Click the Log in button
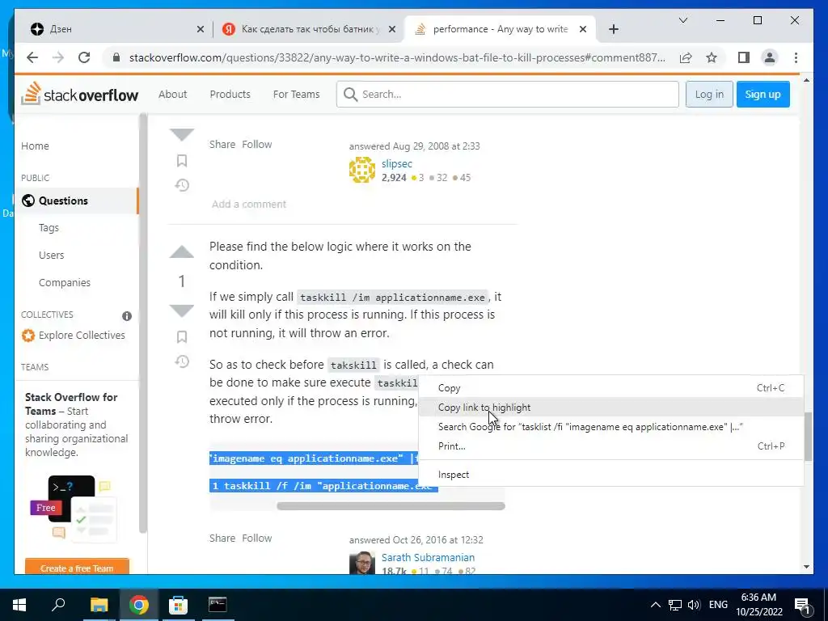This screenshot has width=828, height=621. pyautogui.click(x=708, y=94)
